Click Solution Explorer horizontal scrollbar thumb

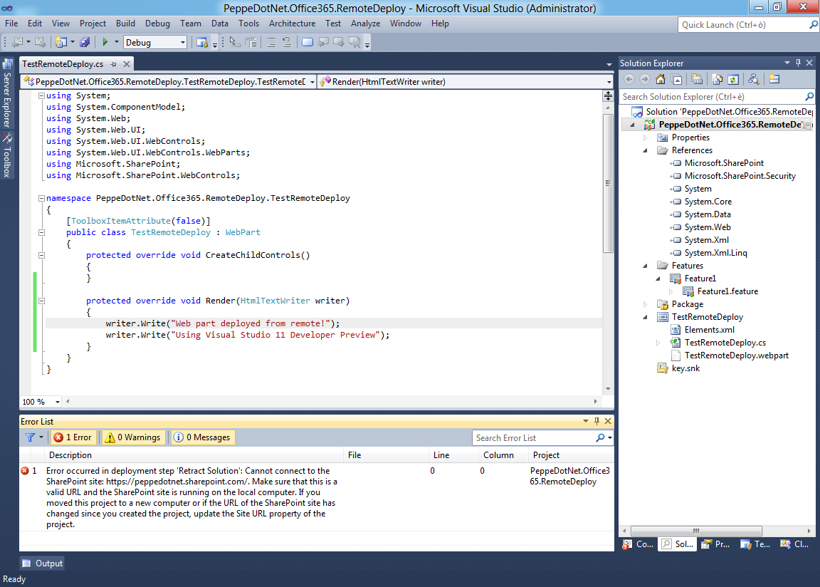click(x=696, y=531)
